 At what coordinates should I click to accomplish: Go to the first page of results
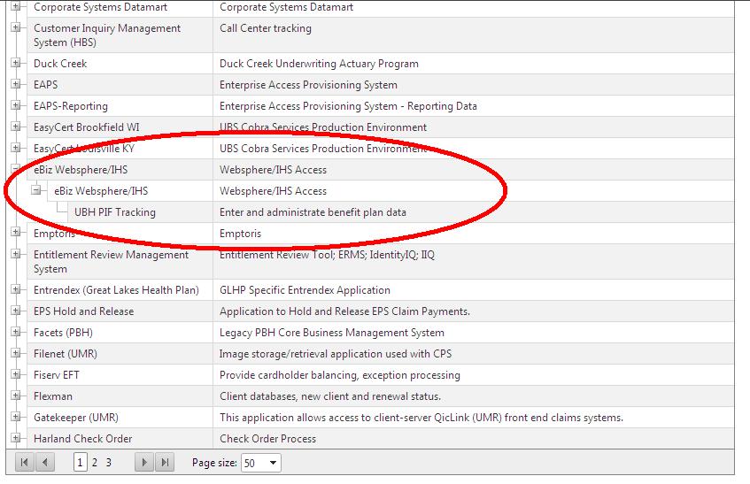point(25,463)
